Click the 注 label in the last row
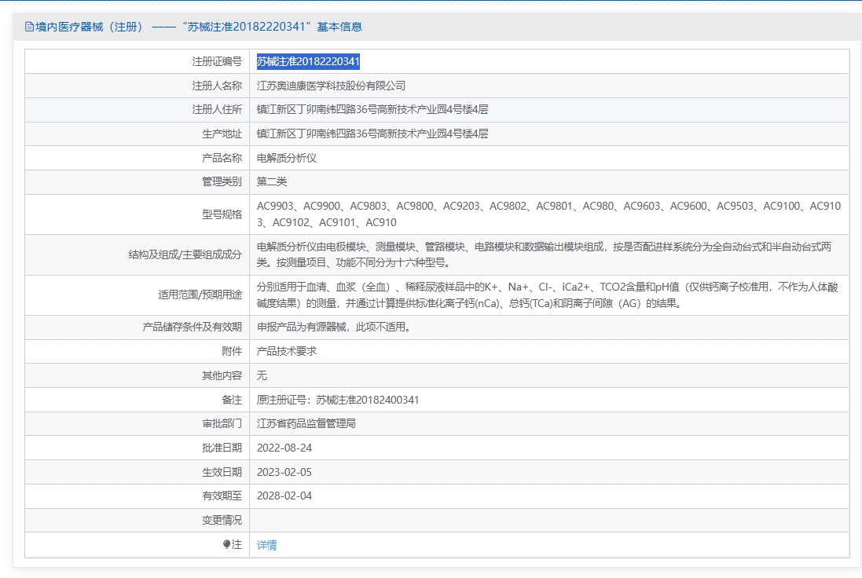The height and width of the screenshot is (578, 862). click(x=237, y=544)
